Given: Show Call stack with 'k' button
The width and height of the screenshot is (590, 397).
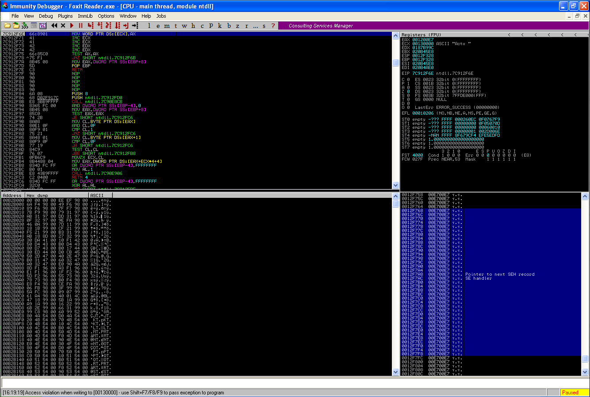Looking at the screenshot, I should pos(220,26).
